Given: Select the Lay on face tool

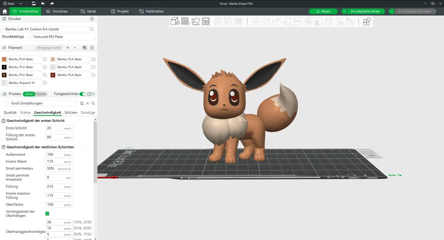Looking at the screenshot, I should click(x=287, y=21).
